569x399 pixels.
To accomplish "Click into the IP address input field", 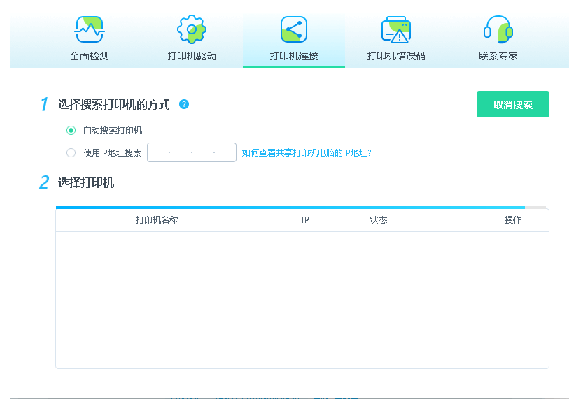I will [191, 152].
